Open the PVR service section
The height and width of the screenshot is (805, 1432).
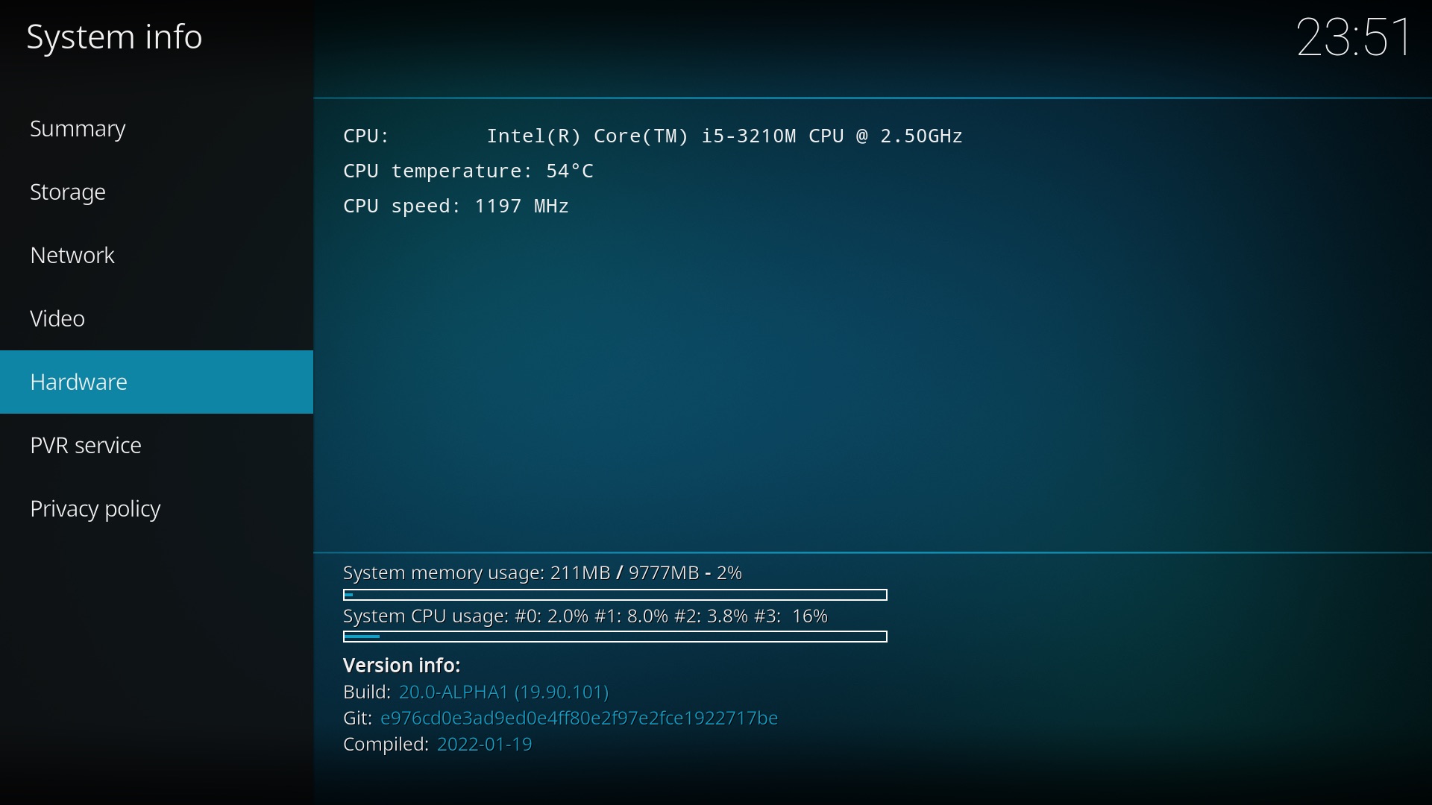tap(86, 446)
